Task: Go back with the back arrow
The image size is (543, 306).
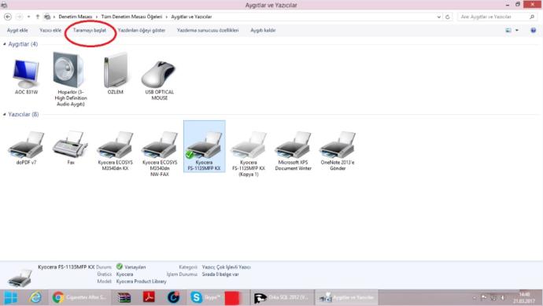Action: pos(8,17)
